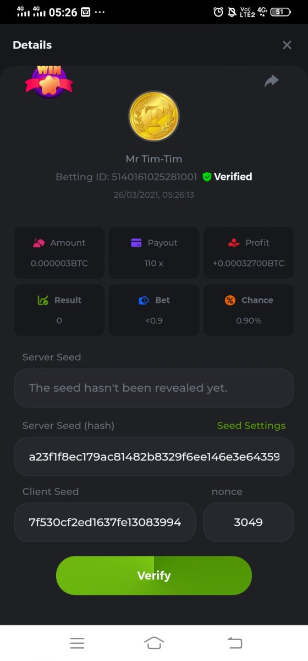Tap the Android back button
The image size is (308, 661).
[x=235, y=643]
